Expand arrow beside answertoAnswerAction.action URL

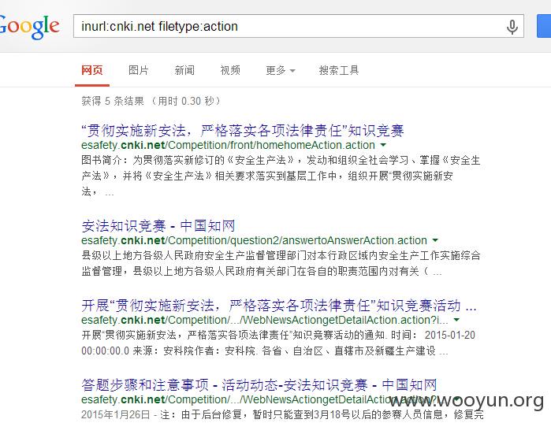click(x=435, y=240)
